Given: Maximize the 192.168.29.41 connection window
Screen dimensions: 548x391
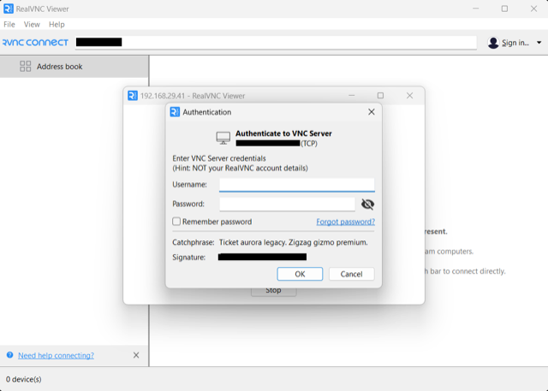Looking at the screenshot, I should (x=380, y=96).
